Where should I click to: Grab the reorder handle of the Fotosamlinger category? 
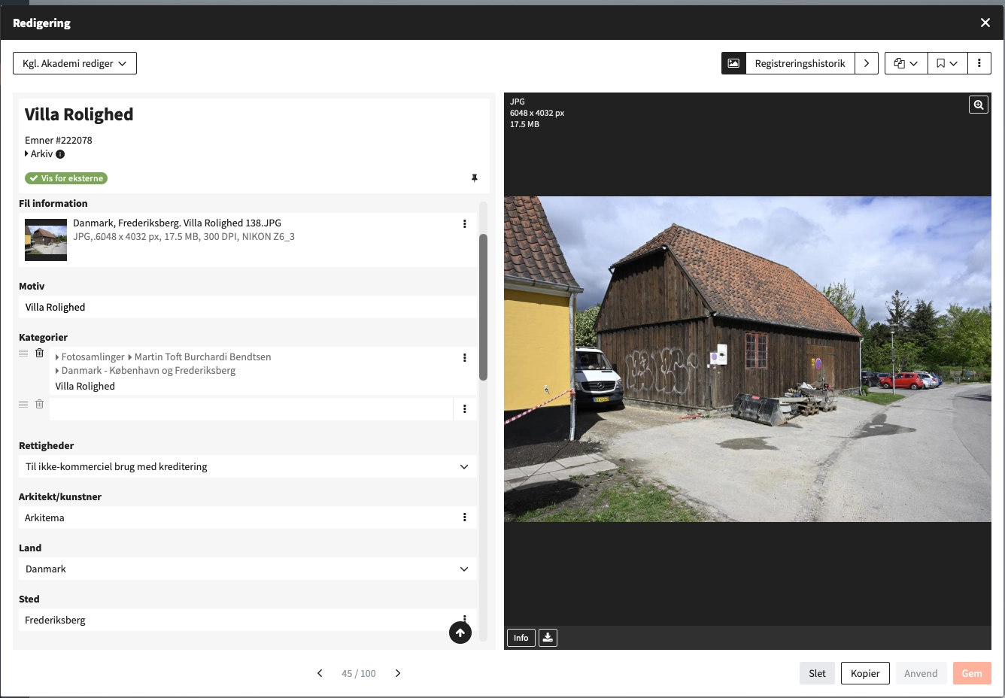coord(23,353)
